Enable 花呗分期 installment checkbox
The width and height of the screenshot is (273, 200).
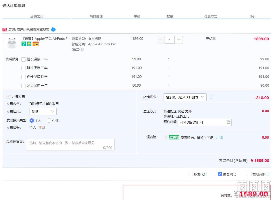249,174
